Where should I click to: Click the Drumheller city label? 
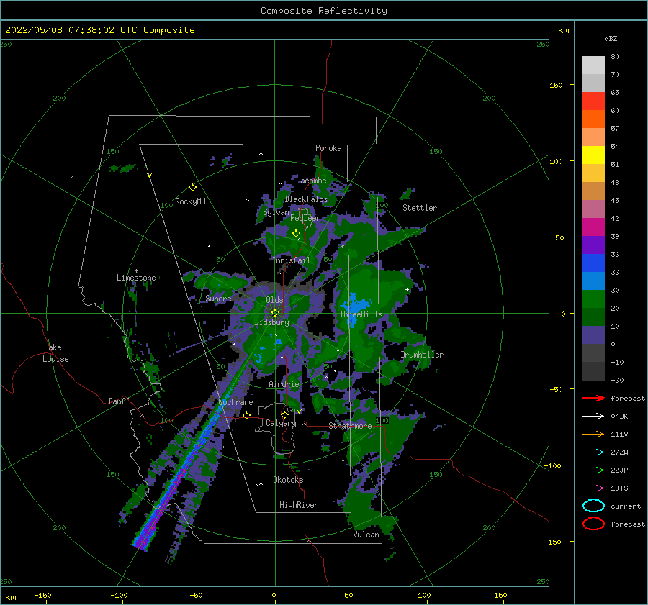point(422,355)
